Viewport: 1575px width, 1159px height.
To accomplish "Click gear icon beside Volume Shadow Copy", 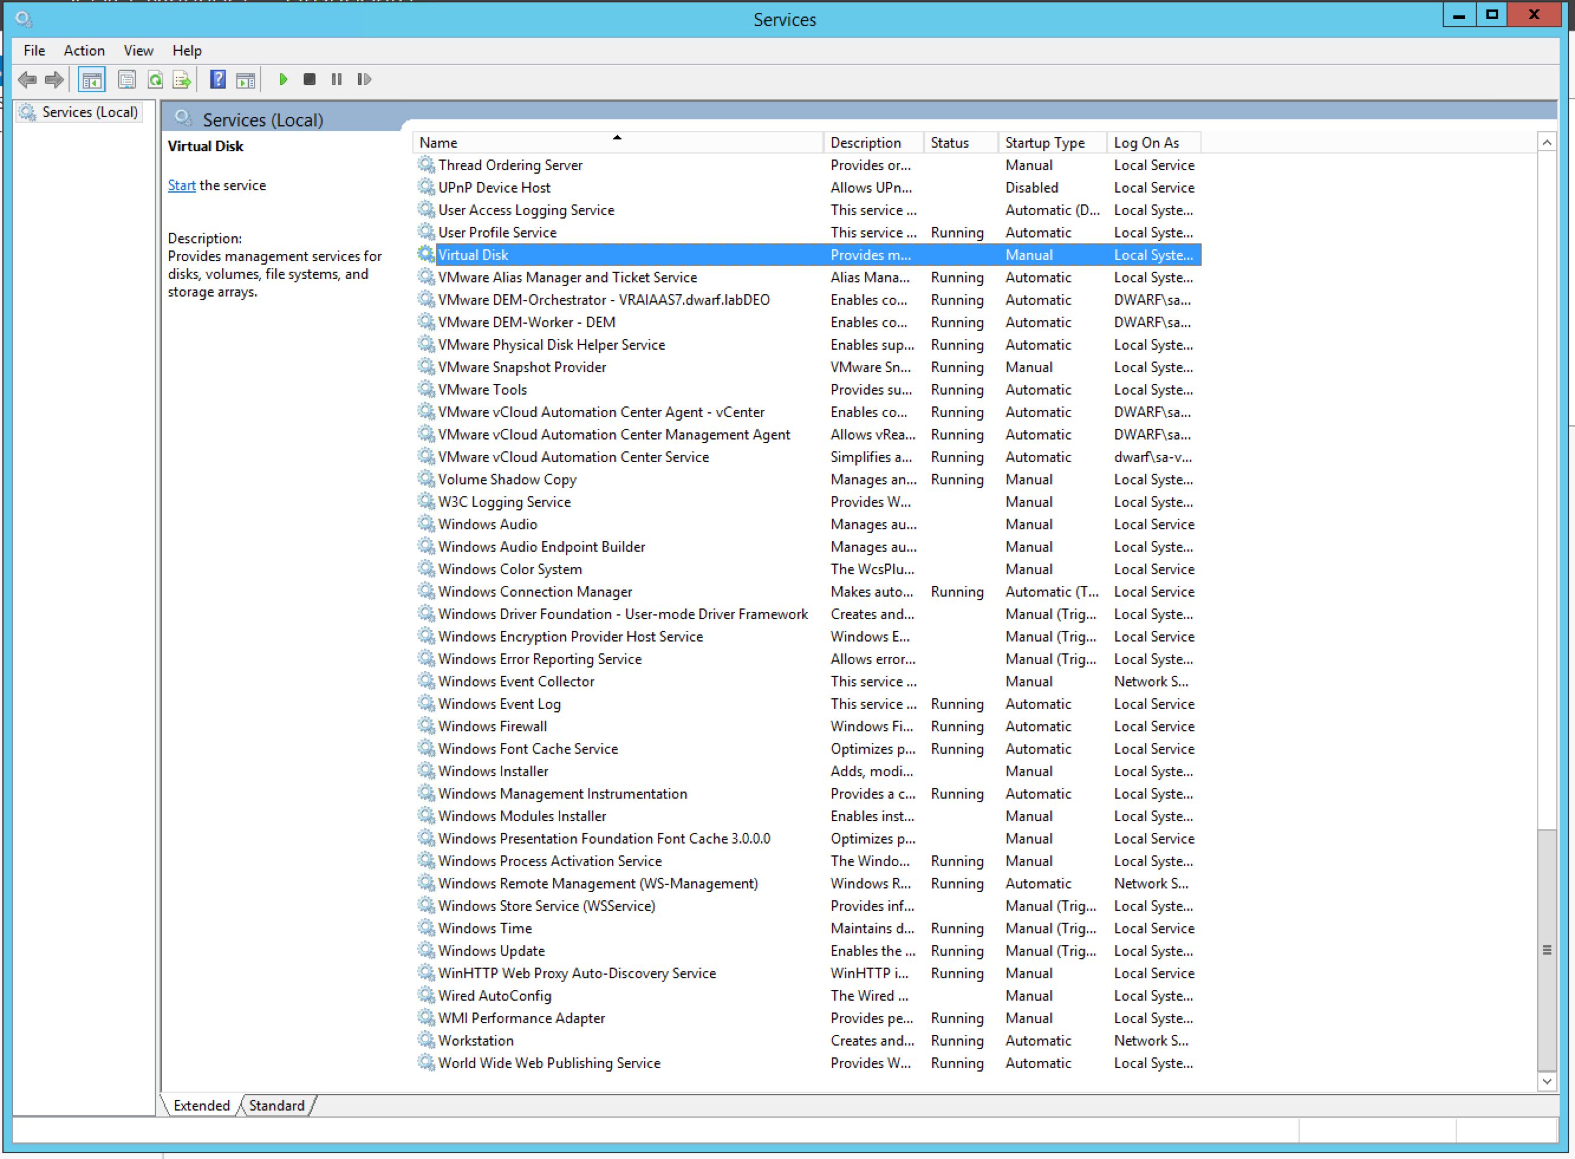I will click(426, 478).
